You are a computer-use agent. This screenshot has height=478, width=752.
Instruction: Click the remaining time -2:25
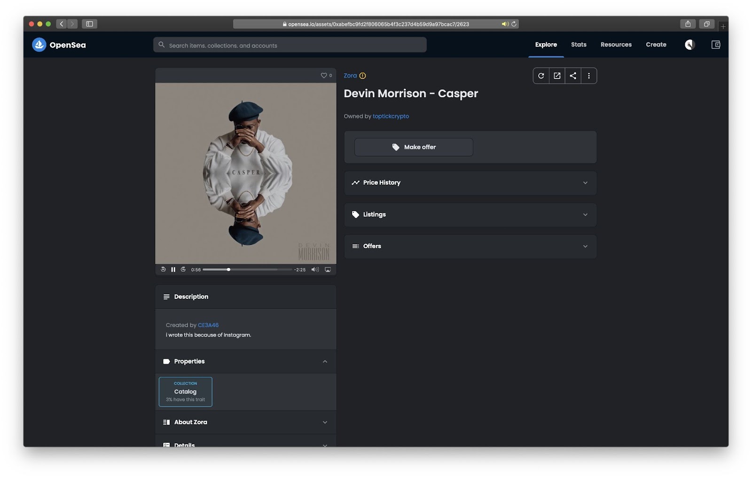point(300,270)
